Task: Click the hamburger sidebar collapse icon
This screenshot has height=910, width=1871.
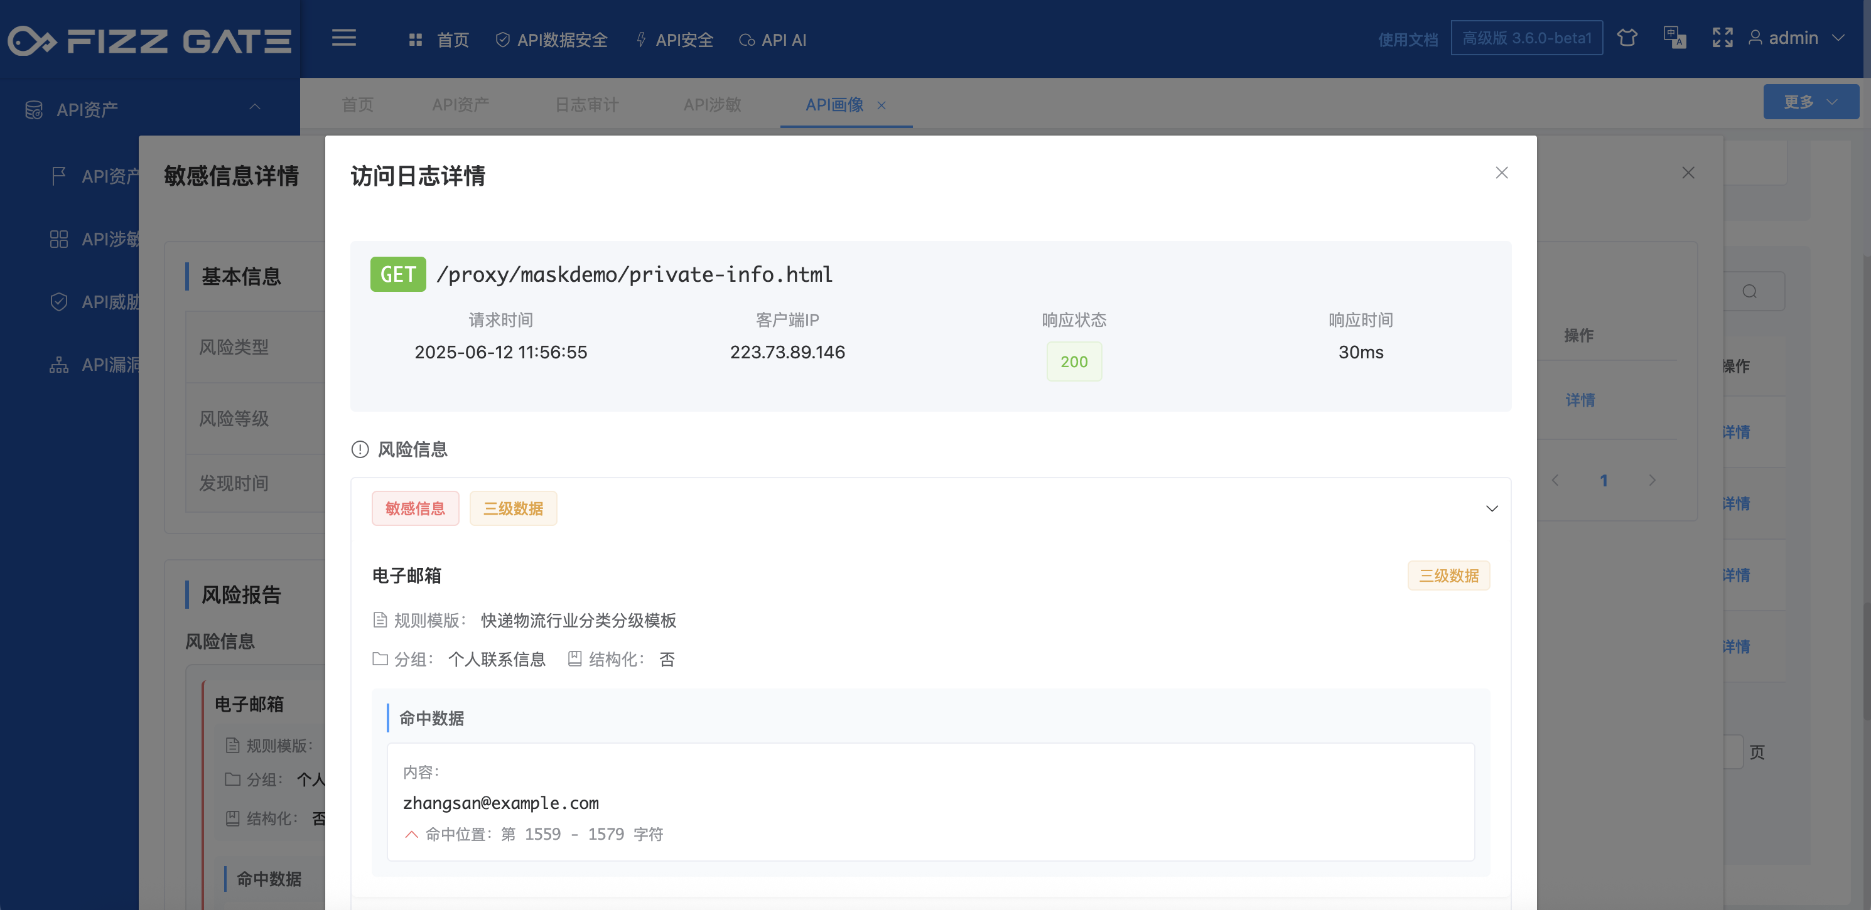Action: (x=343, y=38)
